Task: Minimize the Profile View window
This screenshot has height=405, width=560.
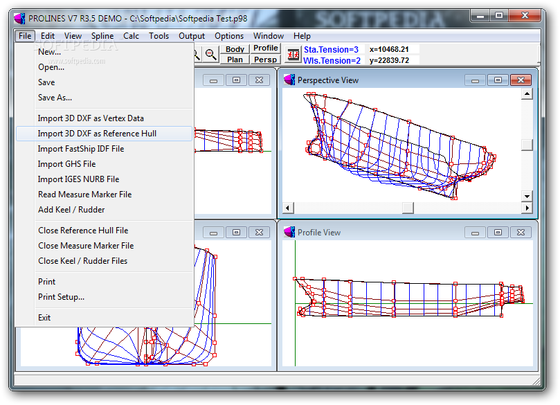Action: click(x=475, y=233)
